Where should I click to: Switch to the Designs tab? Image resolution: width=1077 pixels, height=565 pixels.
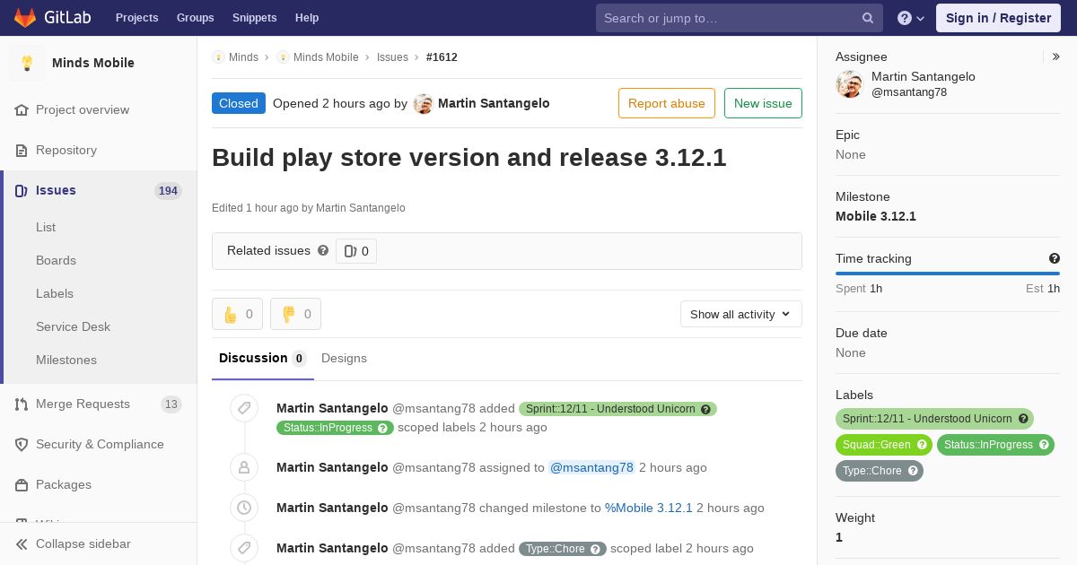coord(344,358)
